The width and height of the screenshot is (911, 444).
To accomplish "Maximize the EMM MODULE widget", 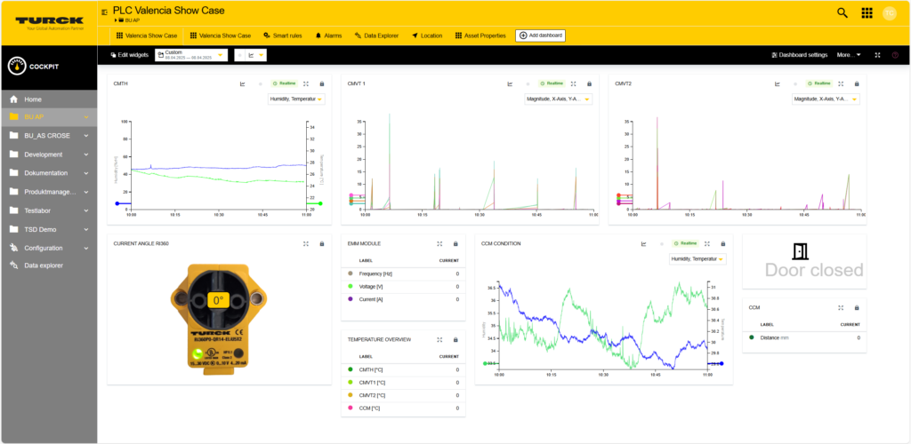I will coord(439,243).
